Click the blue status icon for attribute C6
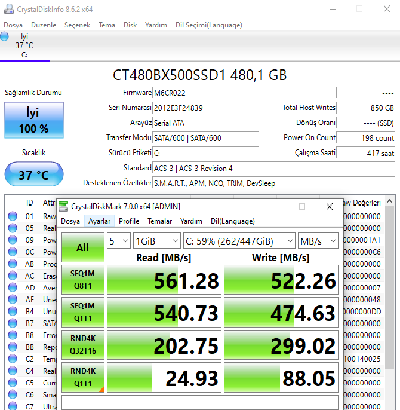This screenshot has width=400, height=410. (13, 395)
